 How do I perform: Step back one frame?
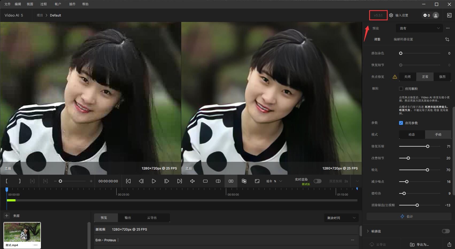pos(141,181)
